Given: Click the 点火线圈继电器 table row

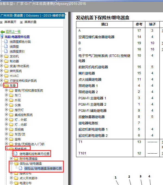Looking at the screenshot, I should pos(120,80).
